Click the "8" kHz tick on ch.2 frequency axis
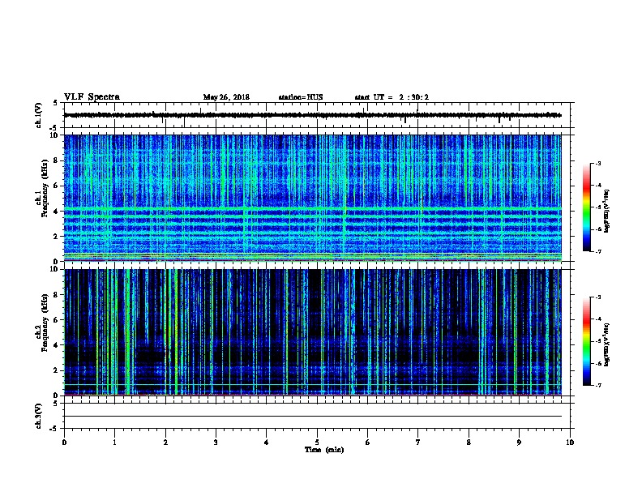642x496 pixels. coord(56,295)
